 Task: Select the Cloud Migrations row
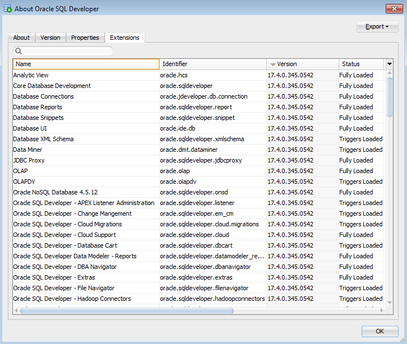pyautogui.click(x=198, y=224)
